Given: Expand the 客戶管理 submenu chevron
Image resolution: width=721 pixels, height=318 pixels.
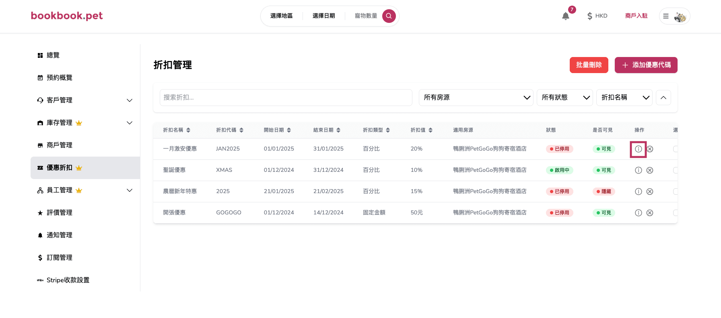Looking at the screenshot, I should [x=130, y=100].
